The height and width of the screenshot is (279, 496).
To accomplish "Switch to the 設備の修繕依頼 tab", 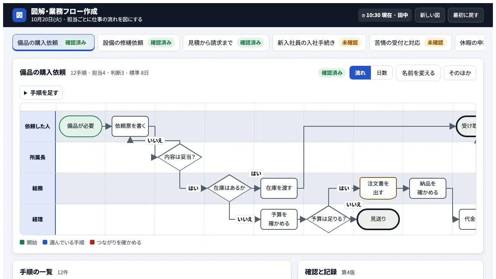I will (x=139, y=43).
